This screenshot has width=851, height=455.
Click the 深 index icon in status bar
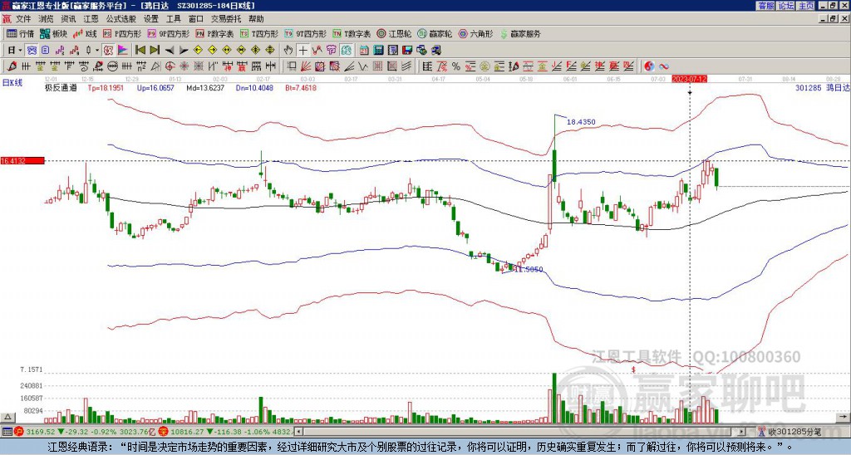165,432
